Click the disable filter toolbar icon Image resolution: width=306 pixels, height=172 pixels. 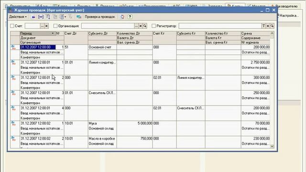click(70, 17)
